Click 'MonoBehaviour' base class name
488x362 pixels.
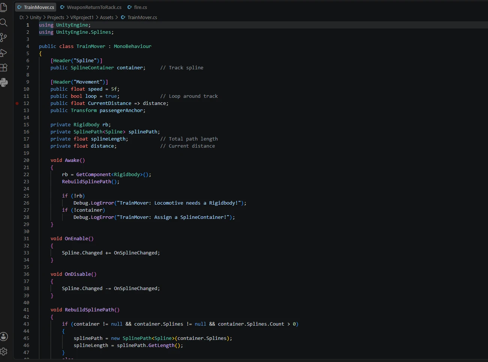tap(133, 46)
